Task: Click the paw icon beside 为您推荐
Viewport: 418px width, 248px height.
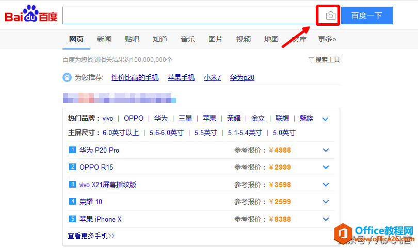Action: [67, 77]
